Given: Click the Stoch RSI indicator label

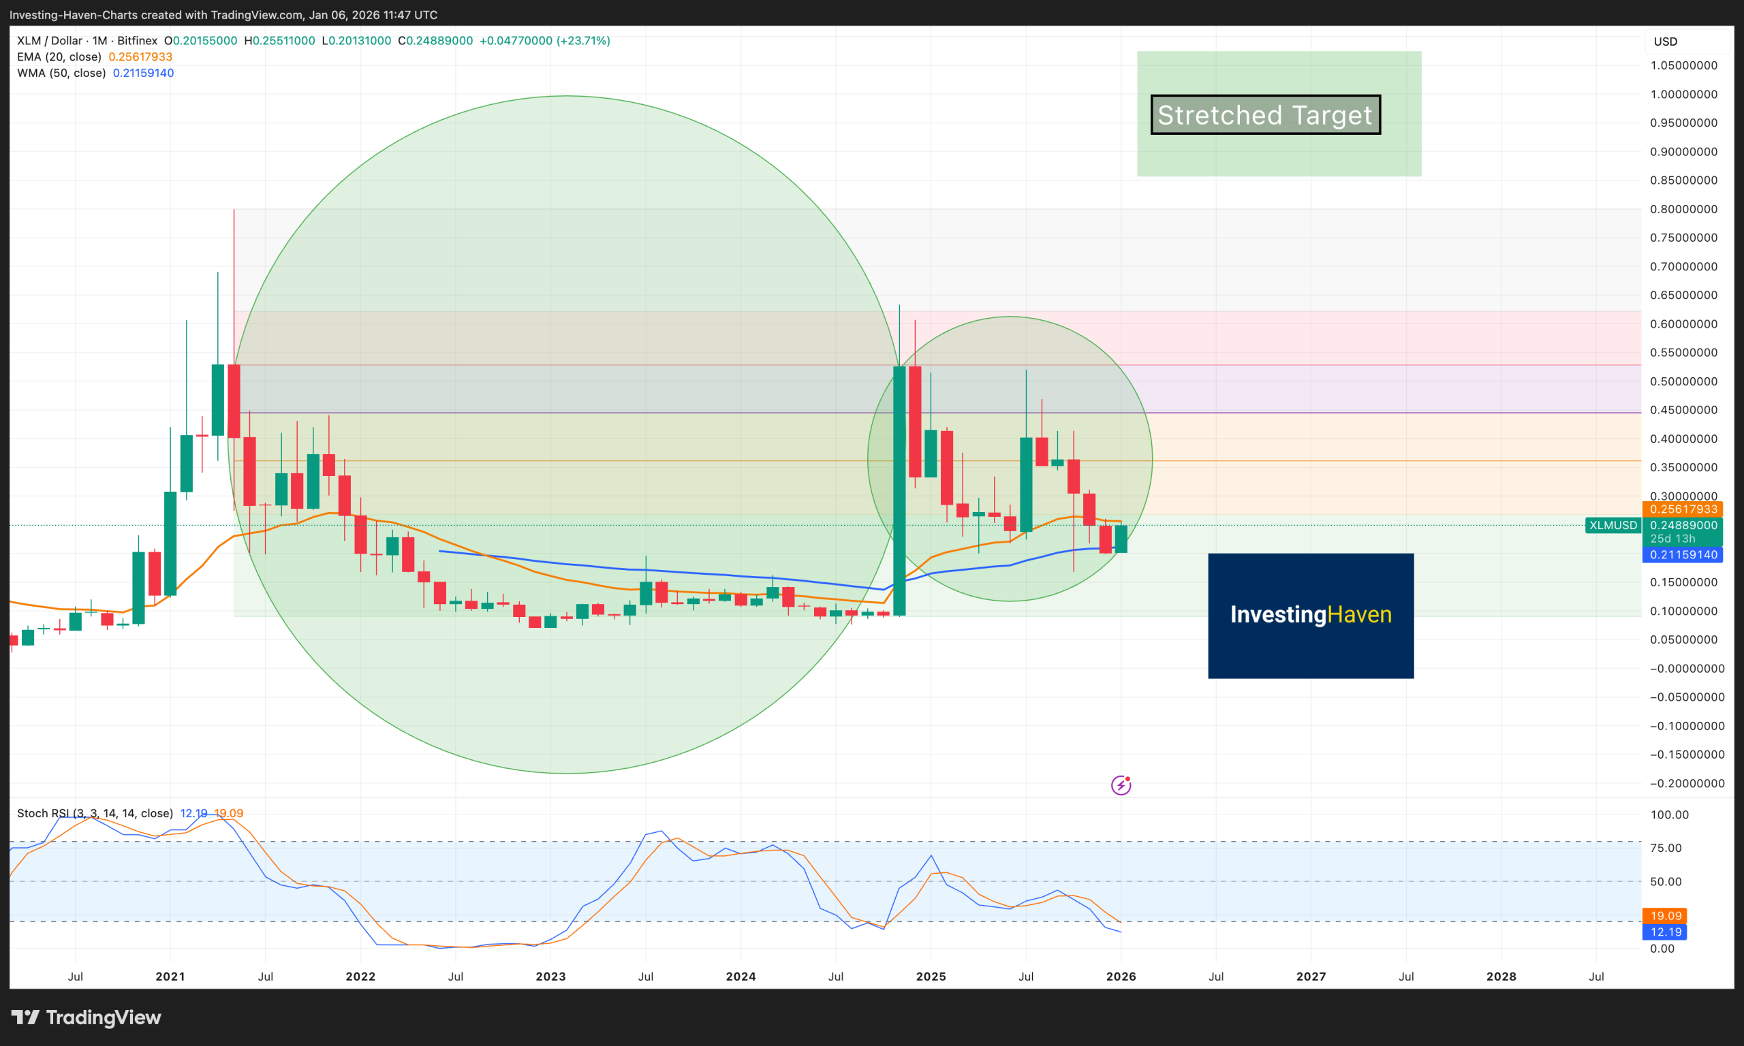Looking at the screenshot, I should (x=92, y=812).
